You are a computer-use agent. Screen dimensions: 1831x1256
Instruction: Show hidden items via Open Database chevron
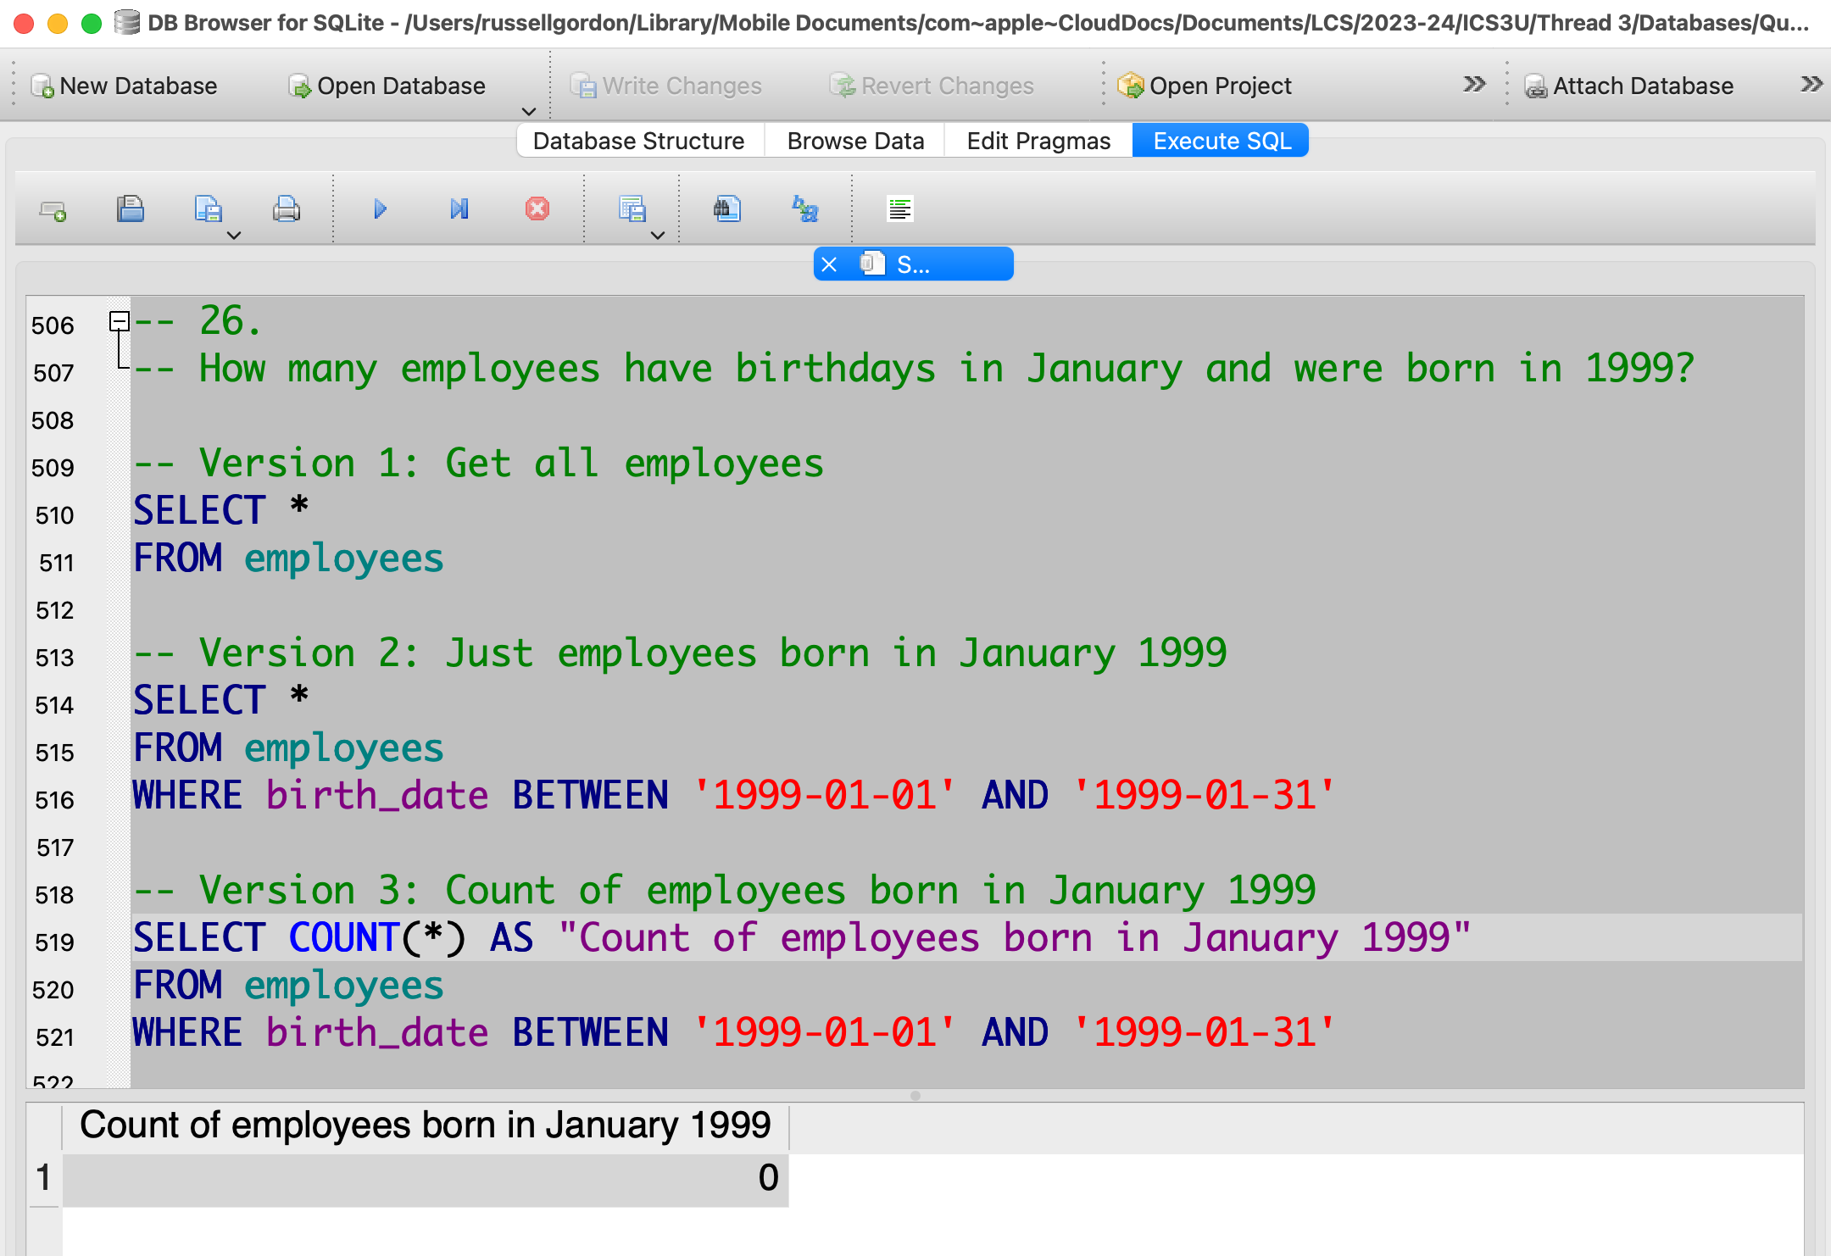tap(529, 111)
